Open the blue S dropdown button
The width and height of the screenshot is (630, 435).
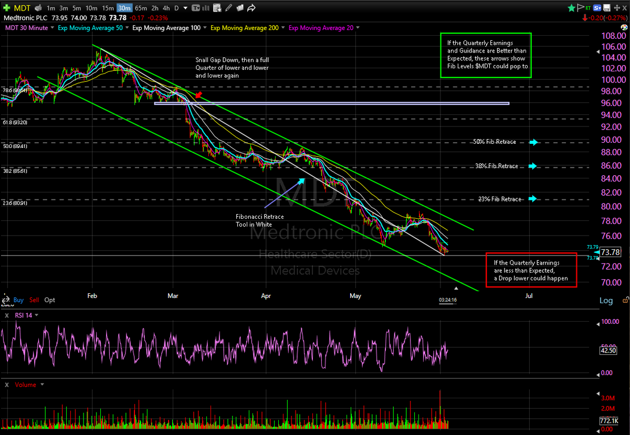597,8
